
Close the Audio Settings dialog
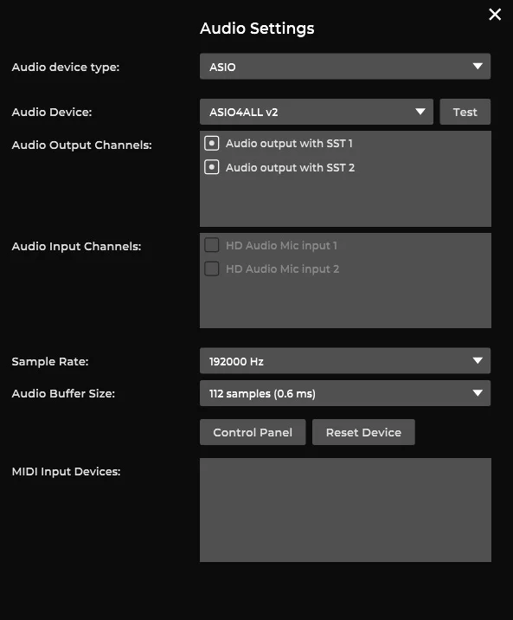495,15
